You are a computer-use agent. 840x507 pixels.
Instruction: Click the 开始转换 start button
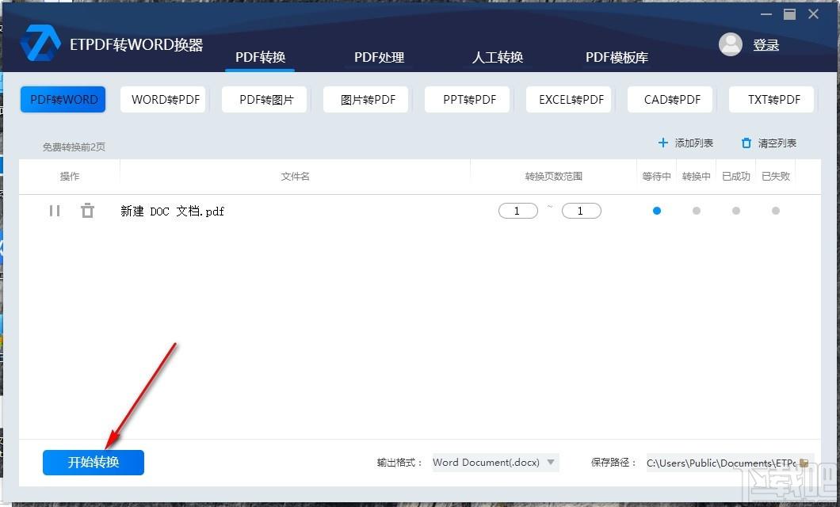point(94,462)
